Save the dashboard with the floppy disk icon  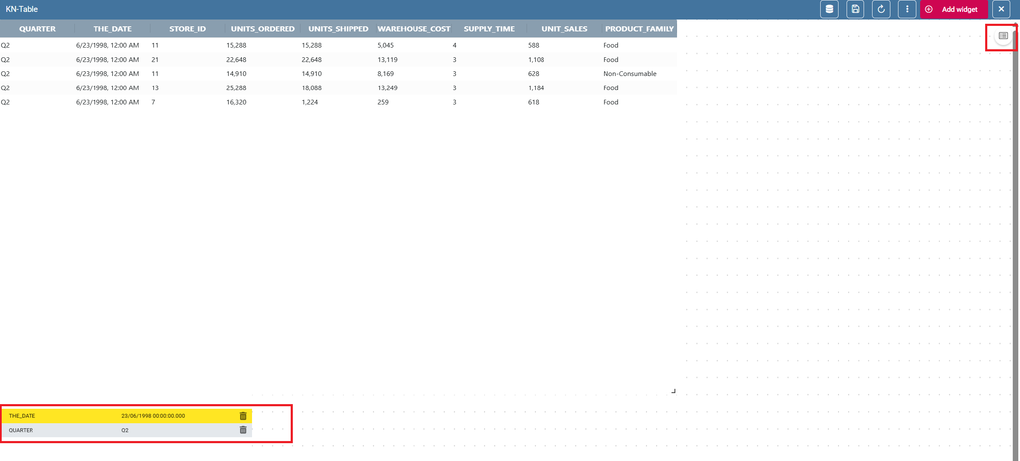point(856,9)
